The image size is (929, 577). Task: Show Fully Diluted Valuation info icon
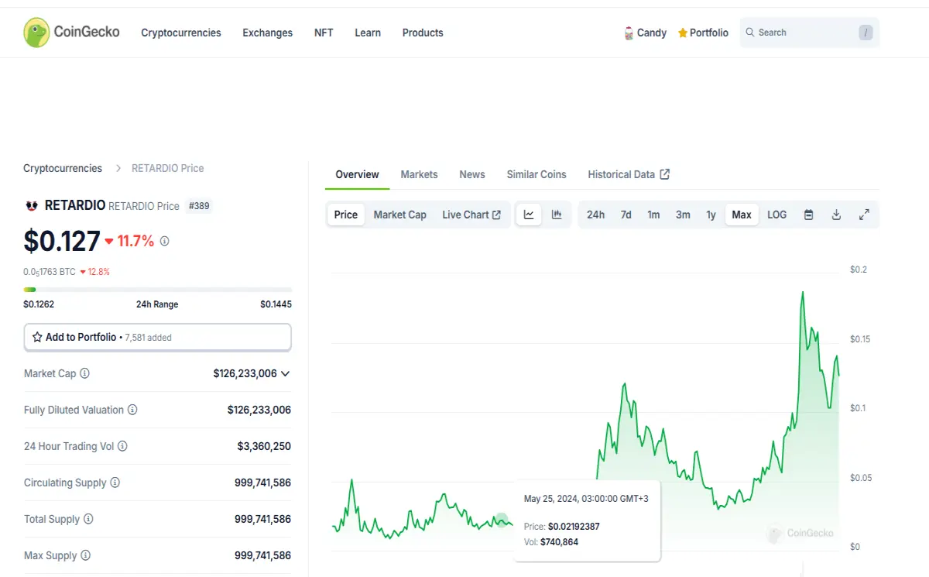coord(132,410)
